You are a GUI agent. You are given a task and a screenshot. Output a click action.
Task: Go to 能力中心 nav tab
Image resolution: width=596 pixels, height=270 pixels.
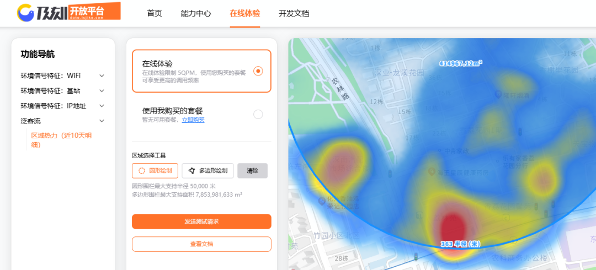click(x=196, y=13)
